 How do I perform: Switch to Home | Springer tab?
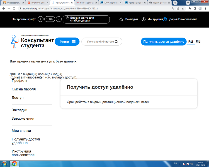pyautogui.click(x=87, y=3)
